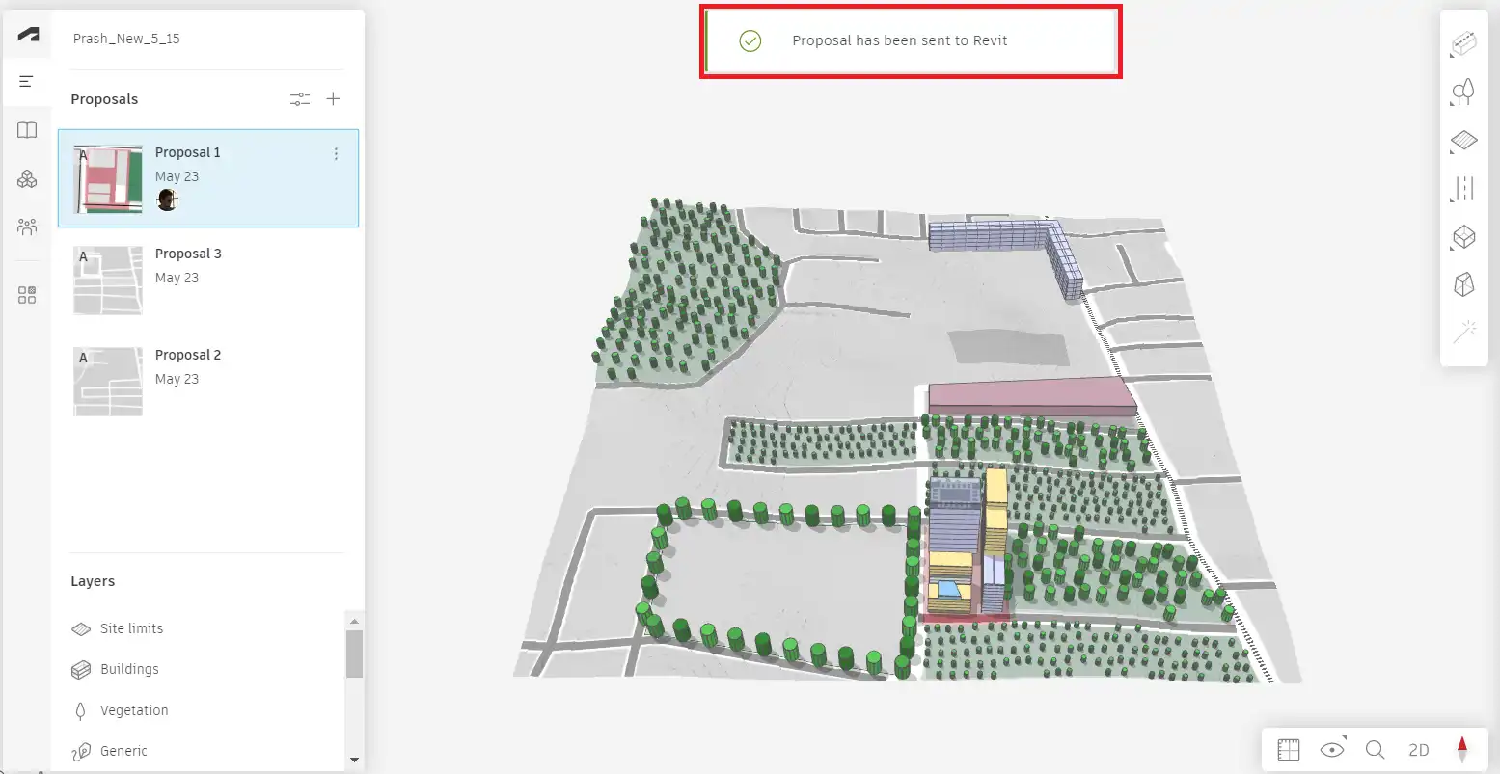Open Proposal 1 three-dot options menu
Screen dimensions: 1500x774
pyautogui.click(x=336, y=154)
